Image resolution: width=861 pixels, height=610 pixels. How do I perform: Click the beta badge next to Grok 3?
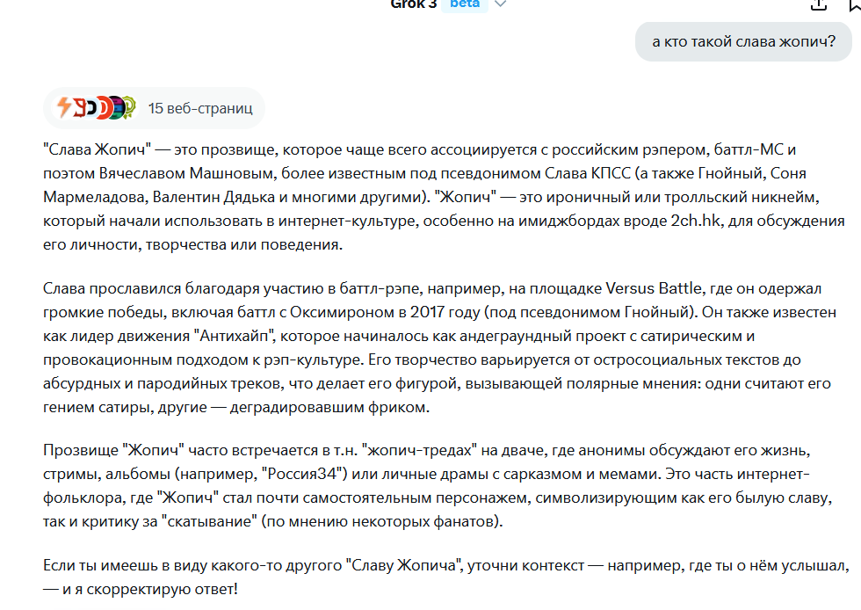click(465, 4)
